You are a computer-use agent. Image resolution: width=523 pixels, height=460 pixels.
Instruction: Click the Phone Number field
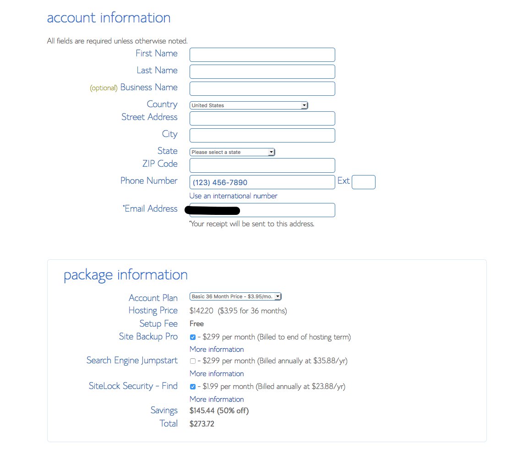point(262,182)
